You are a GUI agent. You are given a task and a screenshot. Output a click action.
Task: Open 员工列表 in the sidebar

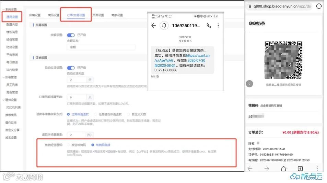click(12, 85)
